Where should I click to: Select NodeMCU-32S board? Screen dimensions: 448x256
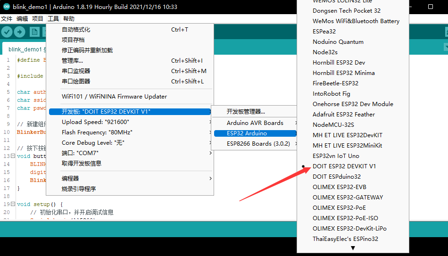tap(353, 125)
